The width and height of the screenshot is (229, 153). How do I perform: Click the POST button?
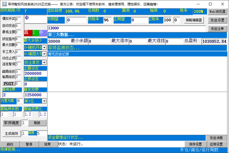(x=9, y=83)
